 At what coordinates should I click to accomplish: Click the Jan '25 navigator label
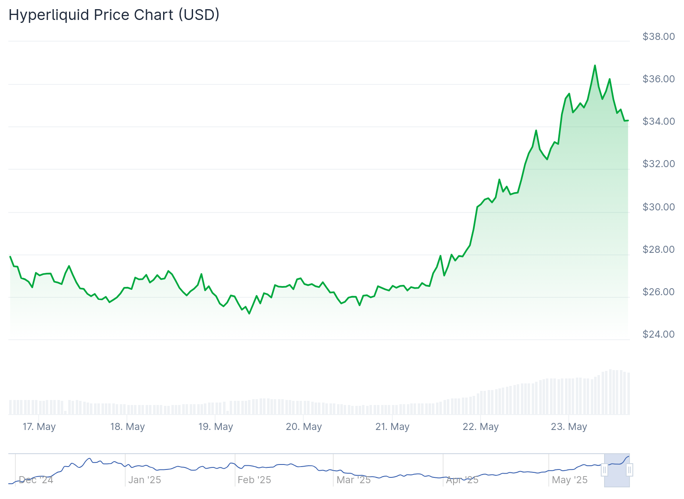click(x=144, y=480)
